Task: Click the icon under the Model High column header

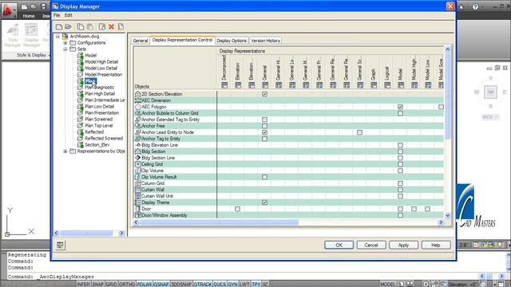Action: tap(414, 85)
